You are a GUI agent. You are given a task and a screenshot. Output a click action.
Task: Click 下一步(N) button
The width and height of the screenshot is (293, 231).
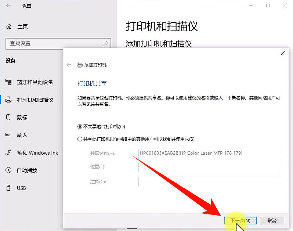point(240,221)
